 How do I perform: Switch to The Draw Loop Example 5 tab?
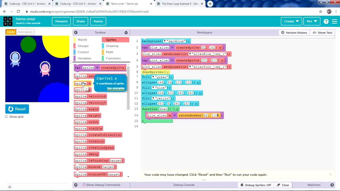pos(180,4)
